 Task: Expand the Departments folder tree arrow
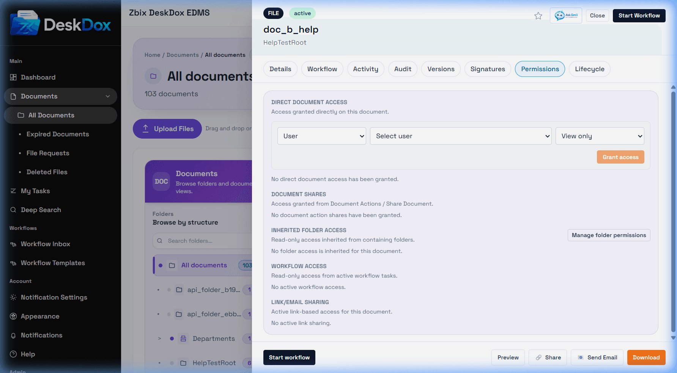159,339
